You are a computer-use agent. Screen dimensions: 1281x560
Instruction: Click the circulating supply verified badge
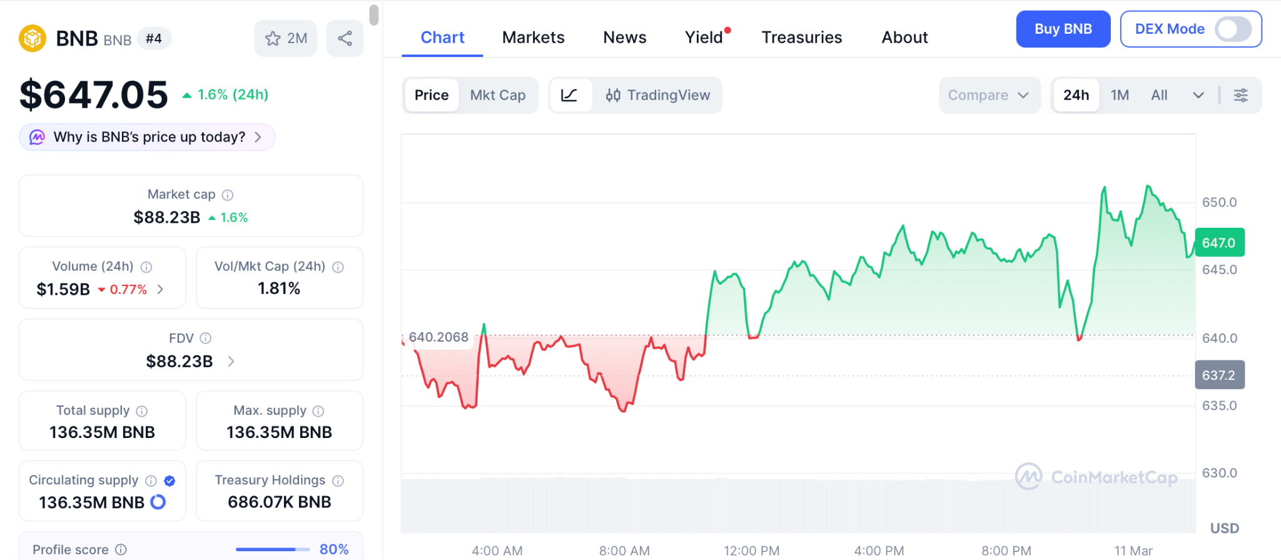pyautogui.click(x=170, y=481)
